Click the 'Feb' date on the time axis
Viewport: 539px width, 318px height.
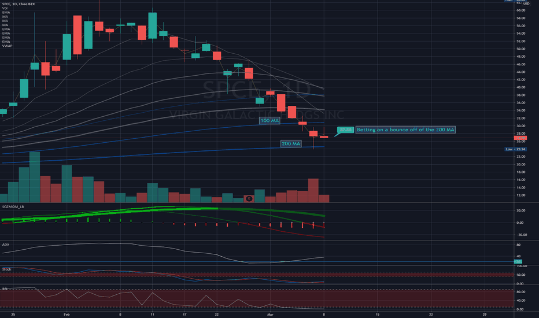[67, 314]
